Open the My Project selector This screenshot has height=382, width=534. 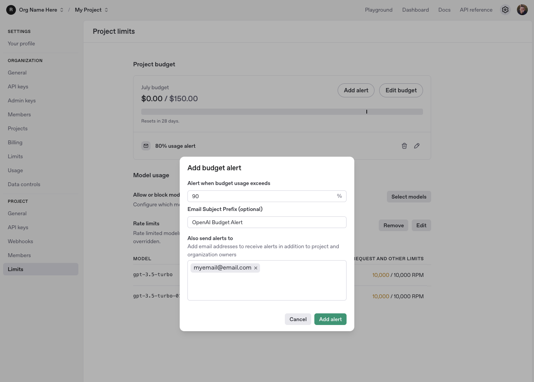(x=92, y=10)
